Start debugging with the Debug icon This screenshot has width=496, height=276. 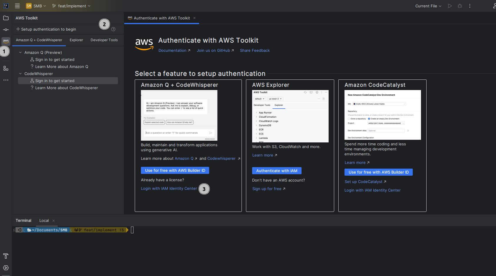[x=460, y=6]
